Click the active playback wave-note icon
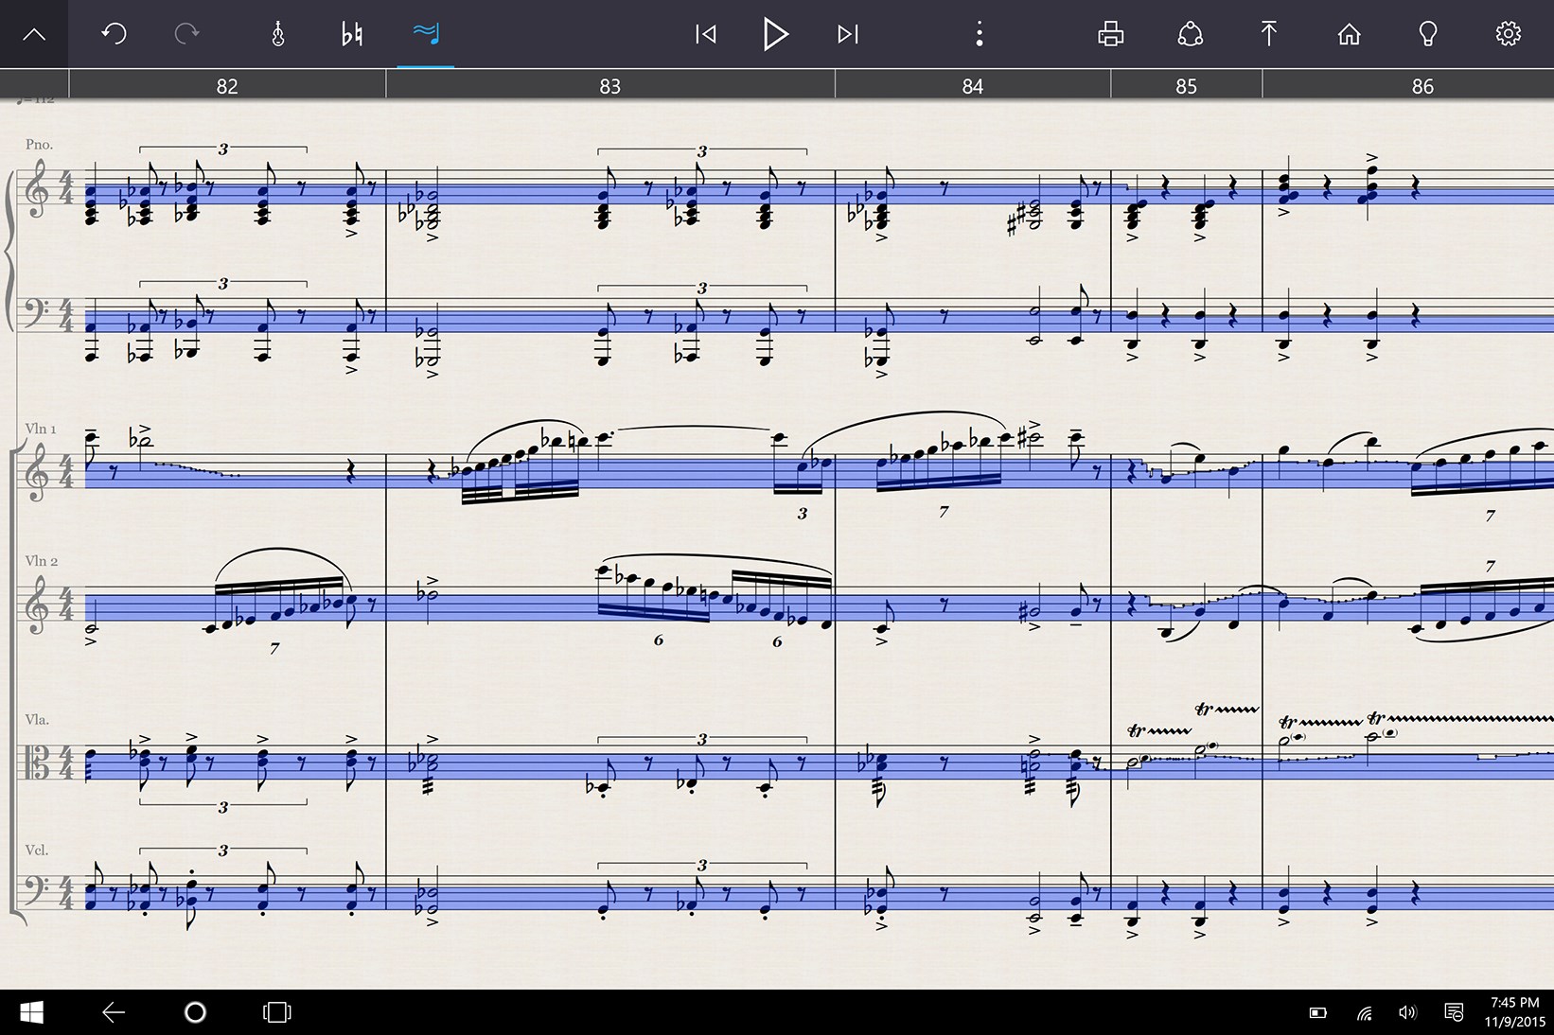This screenshot has height=1035, width=1554. pos(426,33)
